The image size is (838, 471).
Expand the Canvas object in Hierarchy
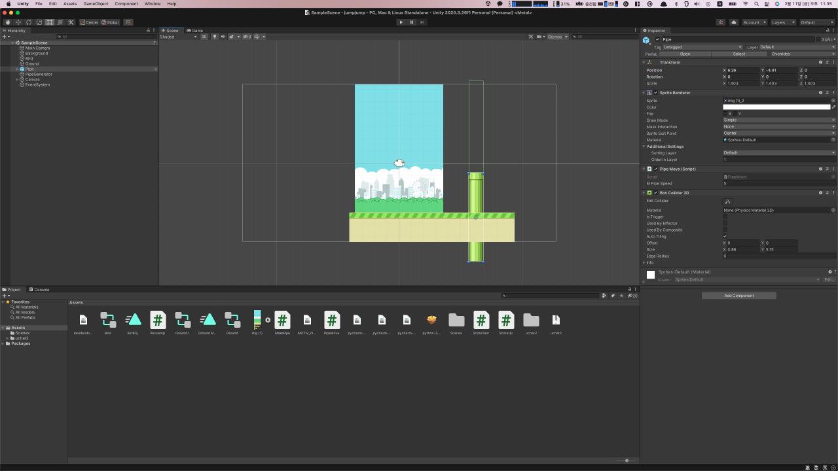click(17, 79)
